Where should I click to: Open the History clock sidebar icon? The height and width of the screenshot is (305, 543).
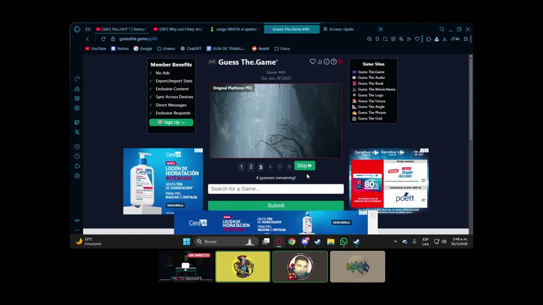77,156
